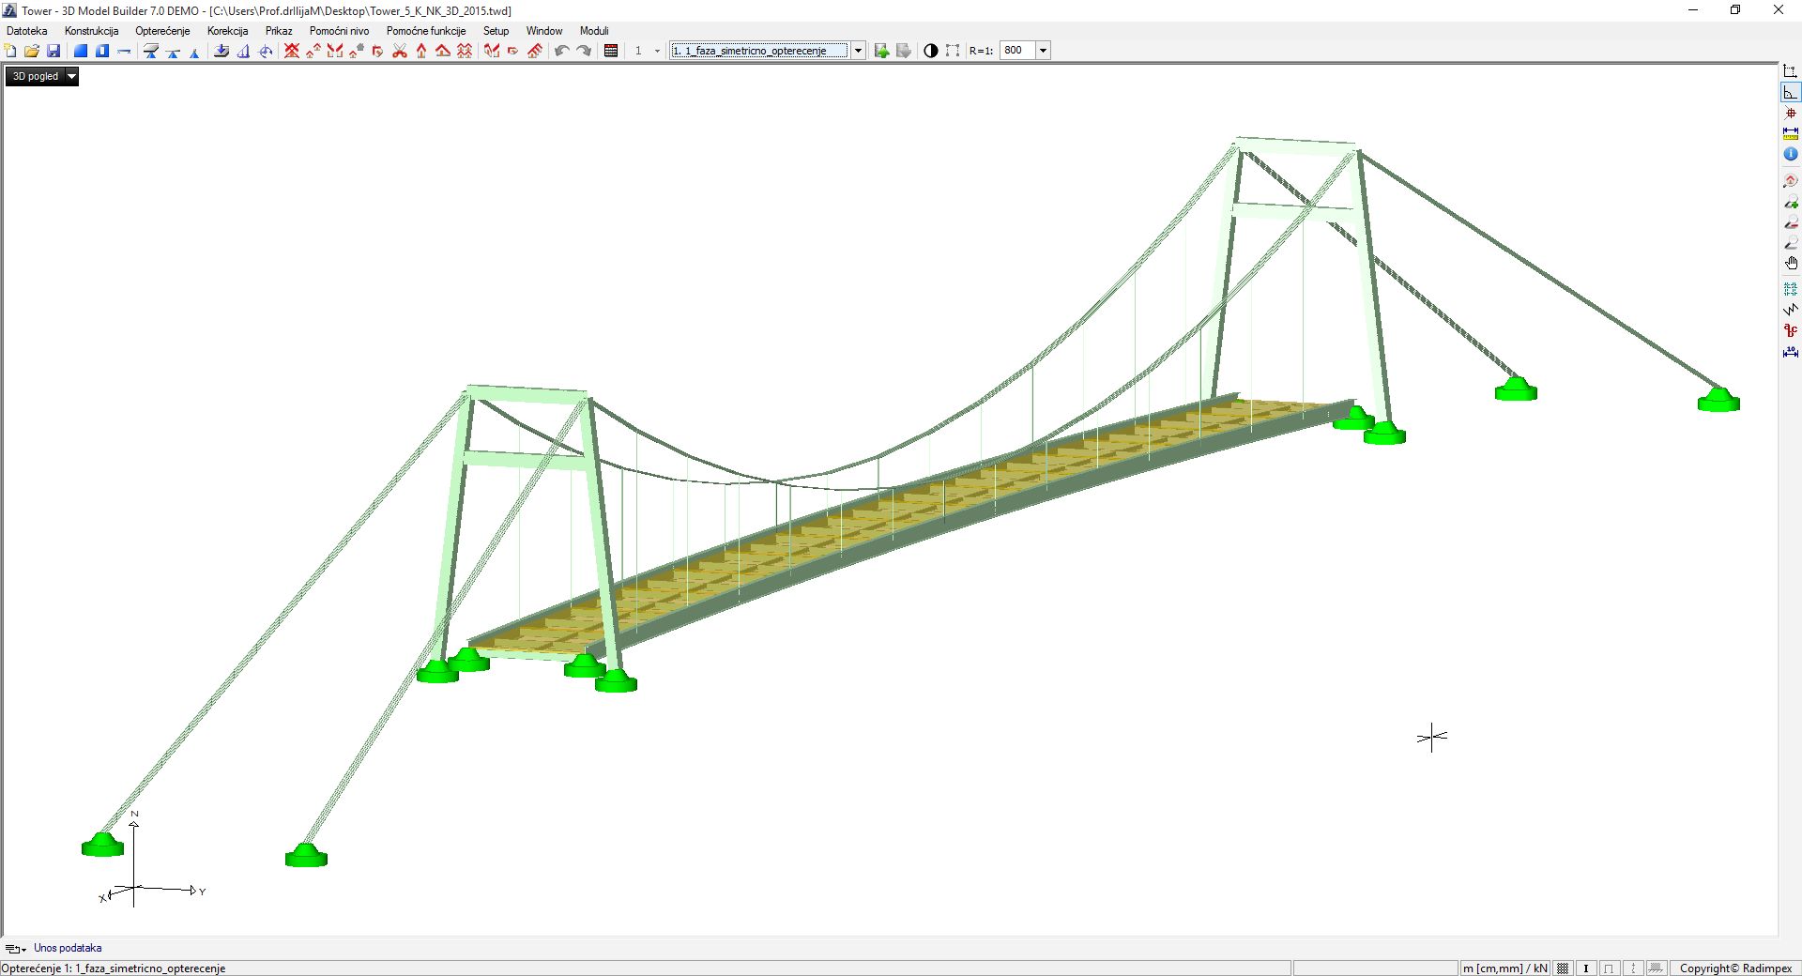Toggle the grid dots status bar button

[x=1563, y=968]
